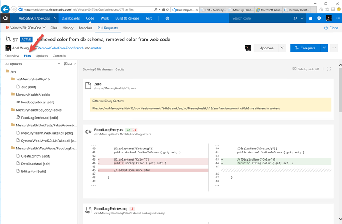Go to Files sub-navigation under Code
This screenshot has height=224, width=342.
[54, 28]
